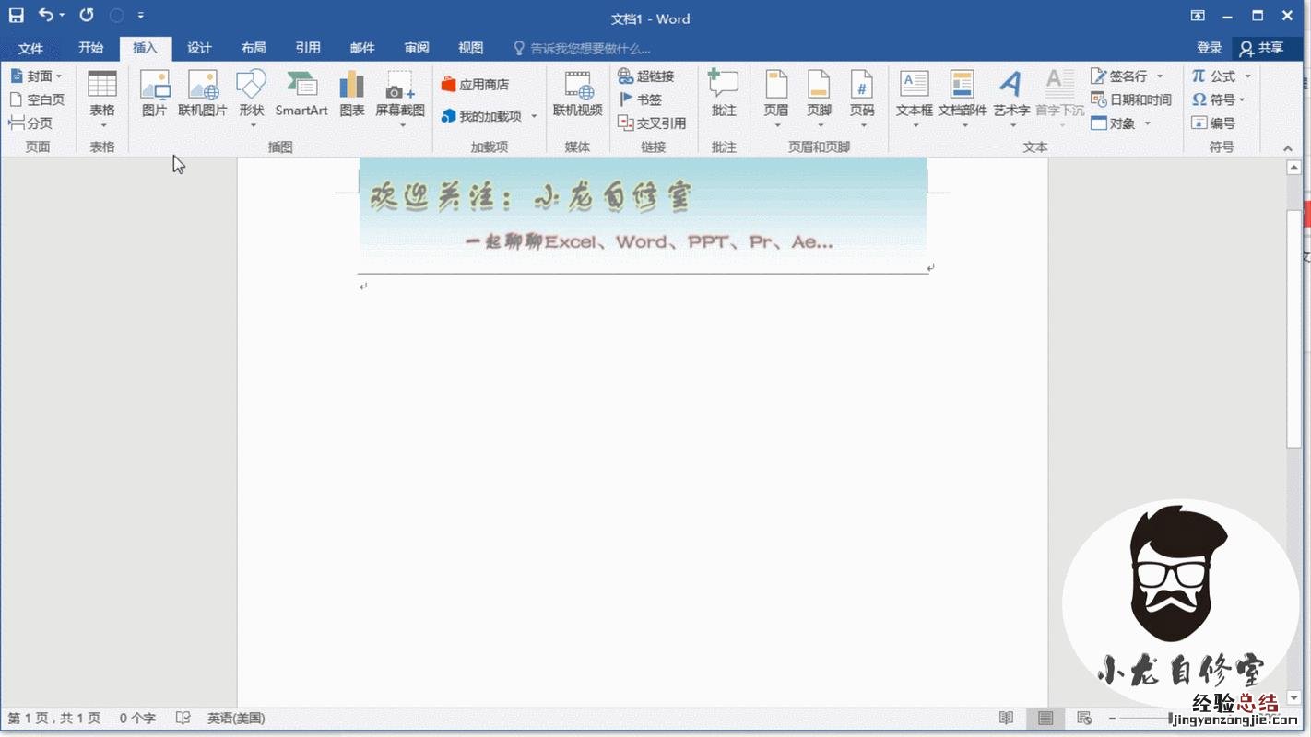1311x737 pixels.
Task: Switch to the Review (审阅) tab
Action: click(x=417, y=48)
